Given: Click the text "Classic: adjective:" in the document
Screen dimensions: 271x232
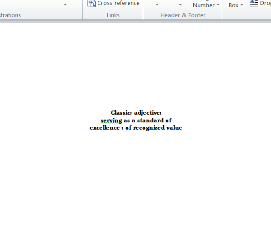Looking at the screenshot, I should coord(136,113).
